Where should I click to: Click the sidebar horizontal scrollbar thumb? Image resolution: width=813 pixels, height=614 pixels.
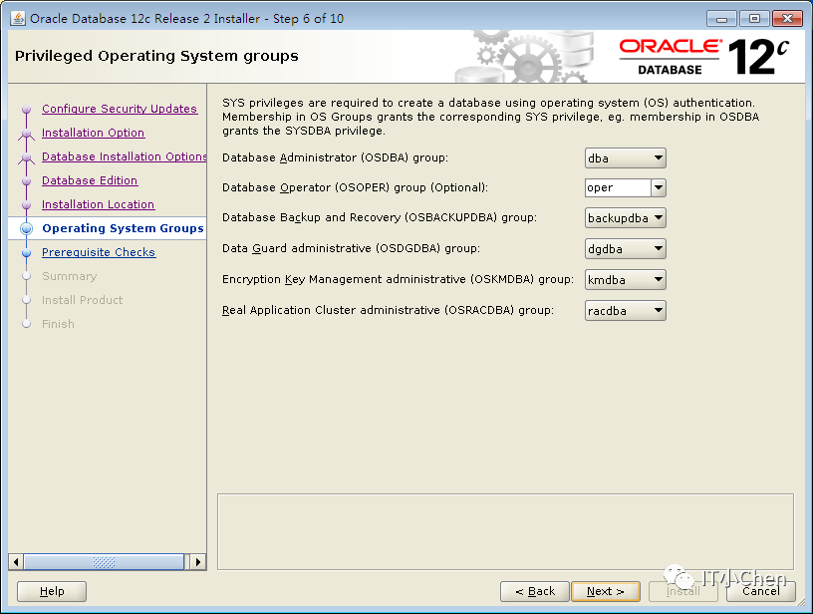[104, 562]
